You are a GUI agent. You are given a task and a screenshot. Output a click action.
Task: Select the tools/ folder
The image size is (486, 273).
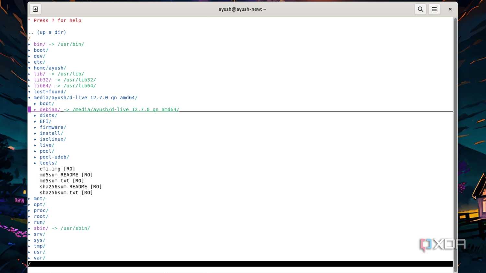tap(48, 163)
